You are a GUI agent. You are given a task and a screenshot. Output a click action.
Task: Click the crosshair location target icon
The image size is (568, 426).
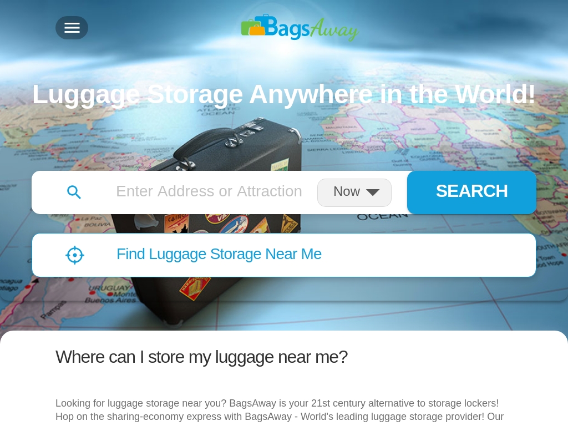click(75, 255)
